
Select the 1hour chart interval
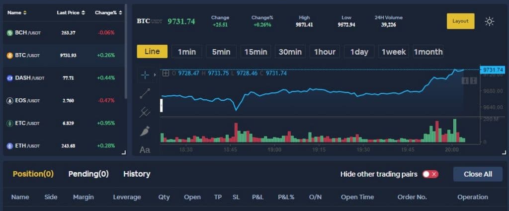(x=325, y=52)
